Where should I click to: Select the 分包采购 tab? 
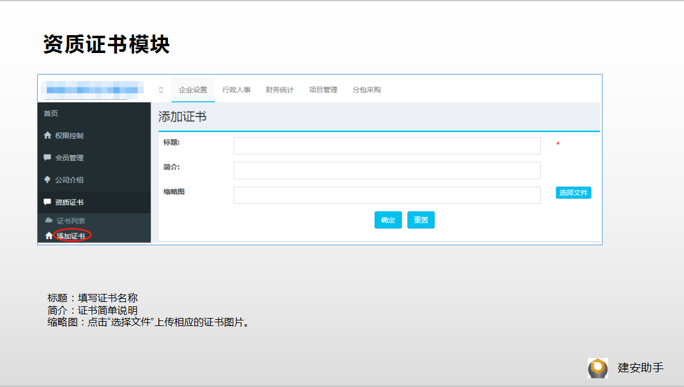pos(367,90)
